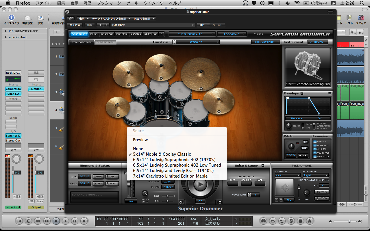Mute the superior 4 channel strip
The image size is (370, 231).
tap(15, 196)
